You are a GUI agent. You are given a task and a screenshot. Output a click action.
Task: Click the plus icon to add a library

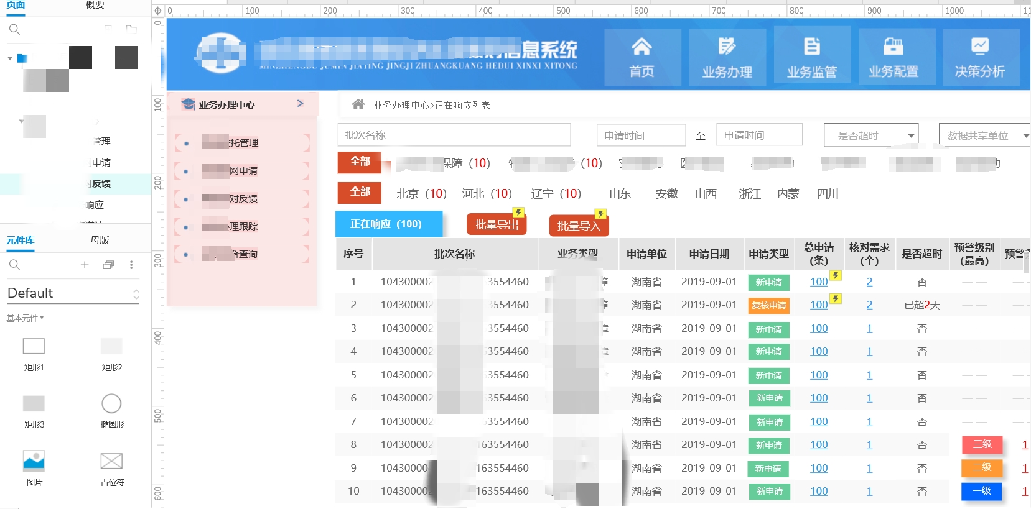click(85, 265)
